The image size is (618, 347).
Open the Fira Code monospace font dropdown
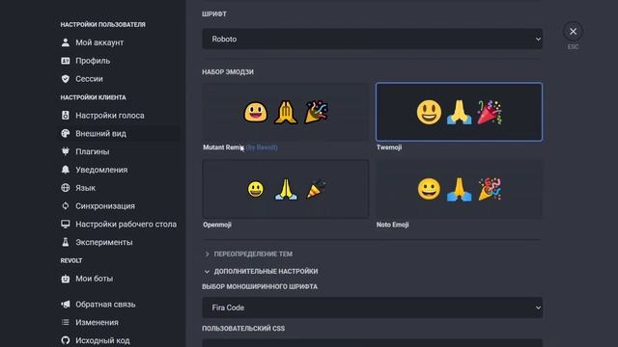coord(373,307)
